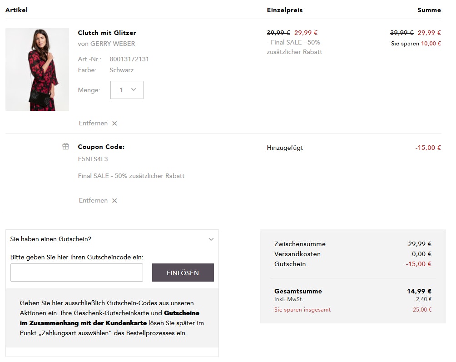Focus the Gutscheincode input field

(x=77, y=273)
